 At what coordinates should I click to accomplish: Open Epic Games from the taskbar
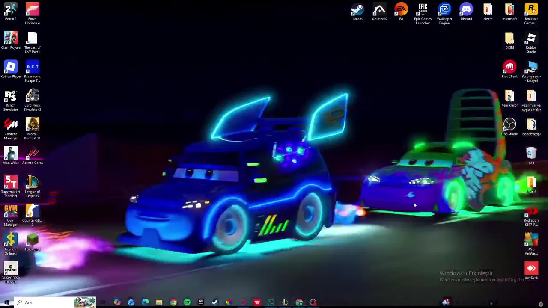[201, 302]
